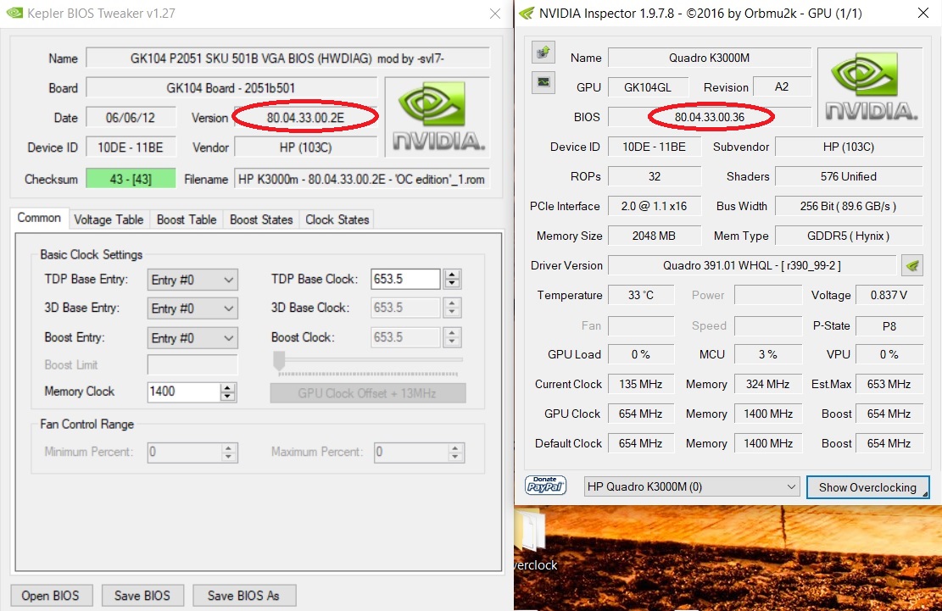Viewport: 942px width, 611px height.
Task: Click the screenshot upload icon beside the Name row
Action: pyautogui.click(x=543, y=53)
